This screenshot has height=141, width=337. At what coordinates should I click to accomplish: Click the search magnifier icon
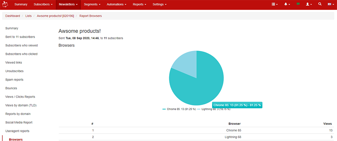[320, 4]
